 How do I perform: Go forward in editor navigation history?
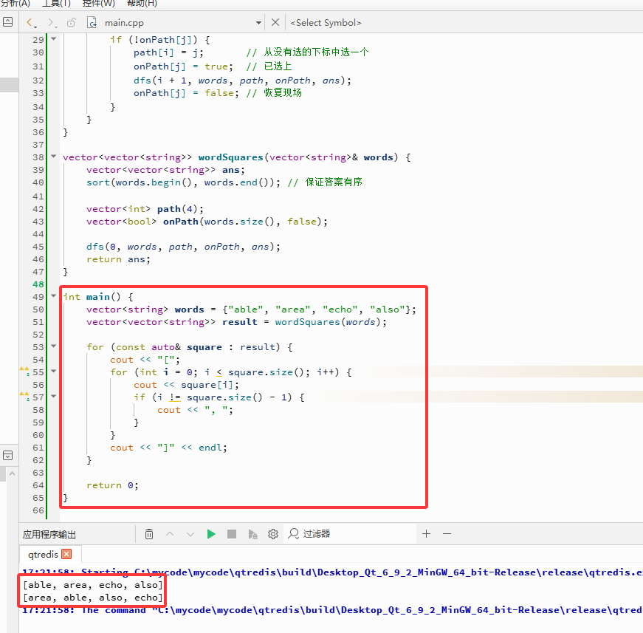click(x=51, y=22)
